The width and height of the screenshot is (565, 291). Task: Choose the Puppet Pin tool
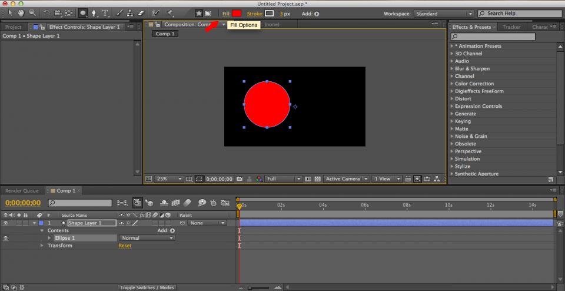click(171, 13)
